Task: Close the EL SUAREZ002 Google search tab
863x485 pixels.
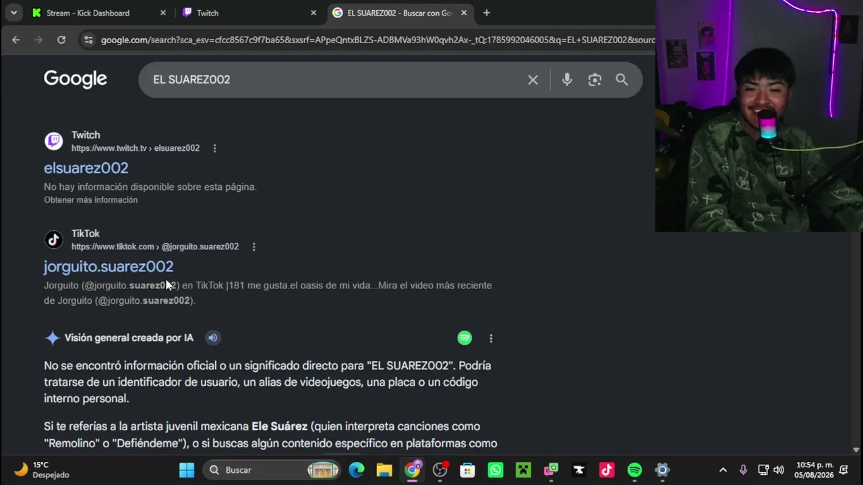Action: [464, 13]
